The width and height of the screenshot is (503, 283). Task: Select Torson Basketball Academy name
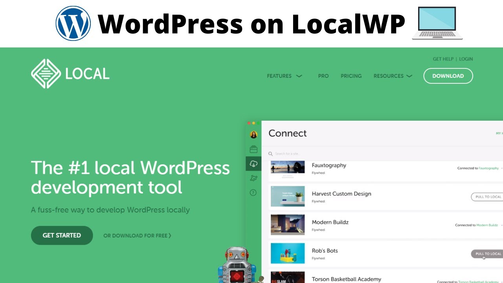click(346, 279)
